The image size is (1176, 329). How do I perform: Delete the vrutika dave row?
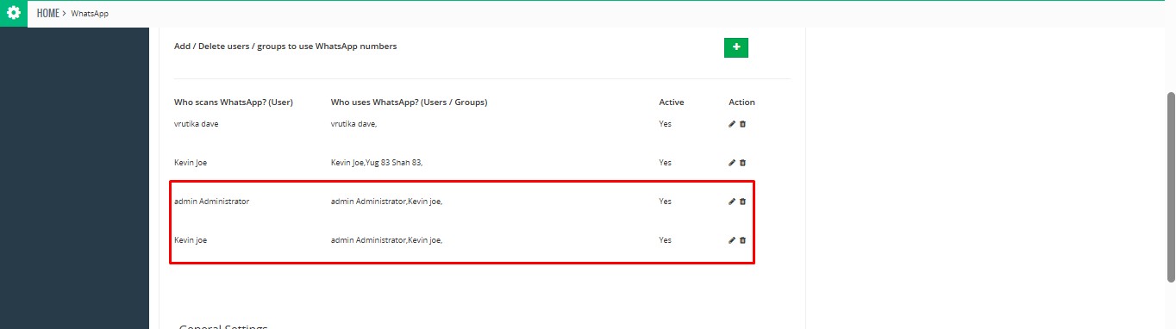coord(742,124)
